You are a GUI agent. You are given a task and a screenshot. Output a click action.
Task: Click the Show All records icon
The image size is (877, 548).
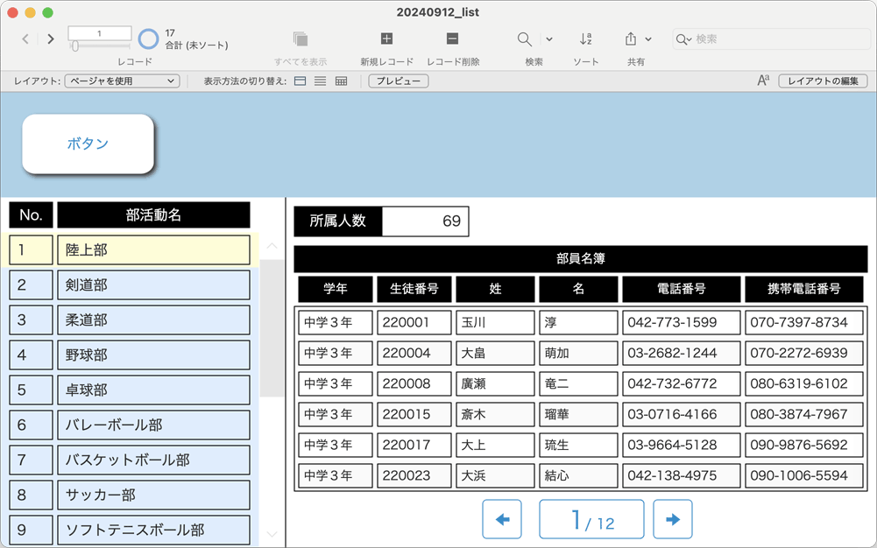click(301, 39)
